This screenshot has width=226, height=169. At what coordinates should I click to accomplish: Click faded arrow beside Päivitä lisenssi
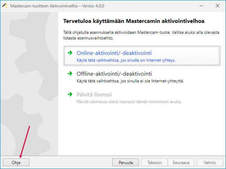[70, 95]
